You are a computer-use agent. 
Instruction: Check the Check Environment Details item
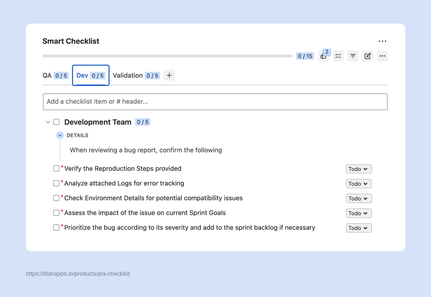pos(56,198)
